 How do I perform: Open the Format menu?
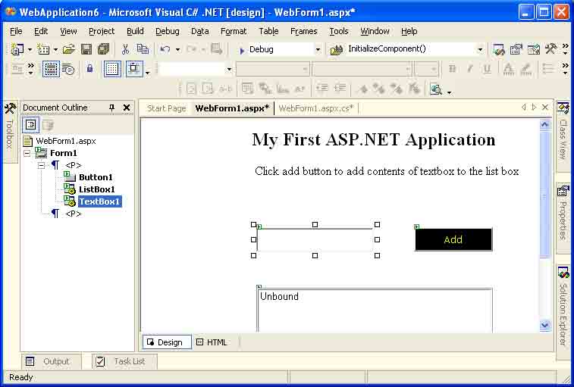pos(234,32)
